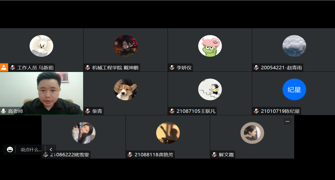
Task: Click the muted microphone icon of 戴坤鹏
Action: [x=88, y=68]
